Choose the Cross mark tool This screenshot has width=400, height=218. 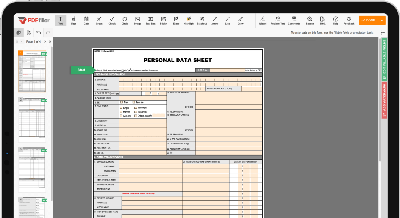99,20
